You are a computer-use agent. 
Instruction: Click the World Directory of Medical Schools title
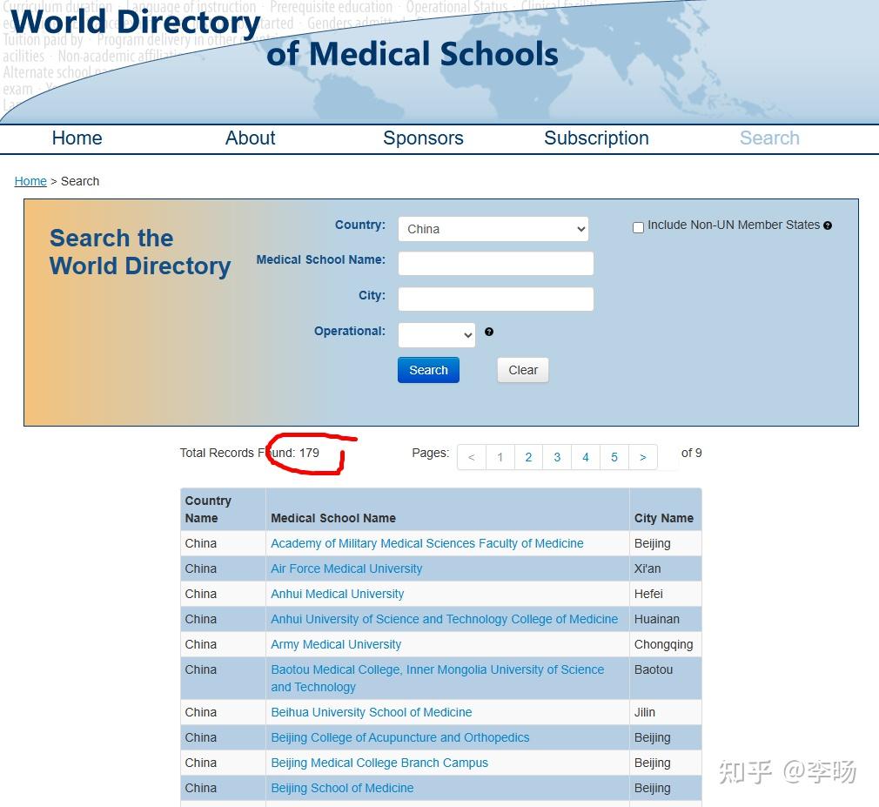click(284, 38)
